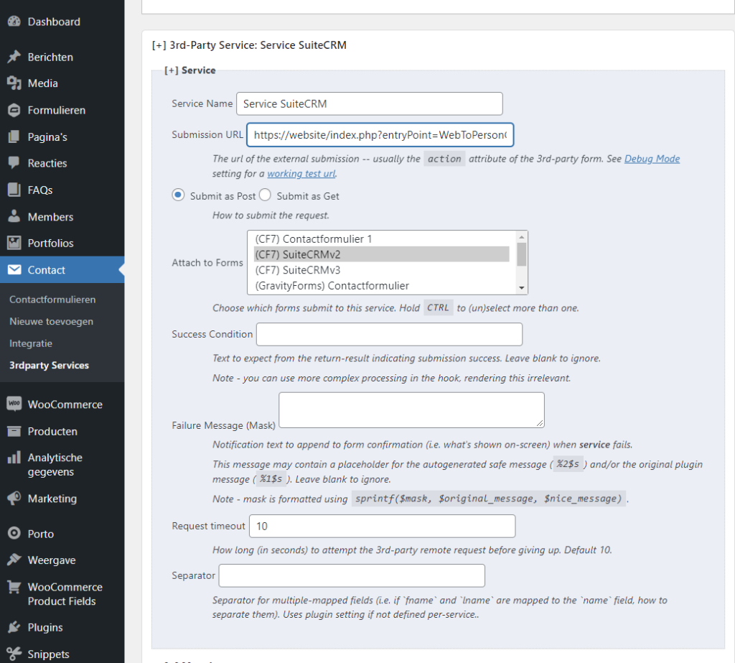
Task: Open the Integratie submenu entry
Action: coord(30,343)
